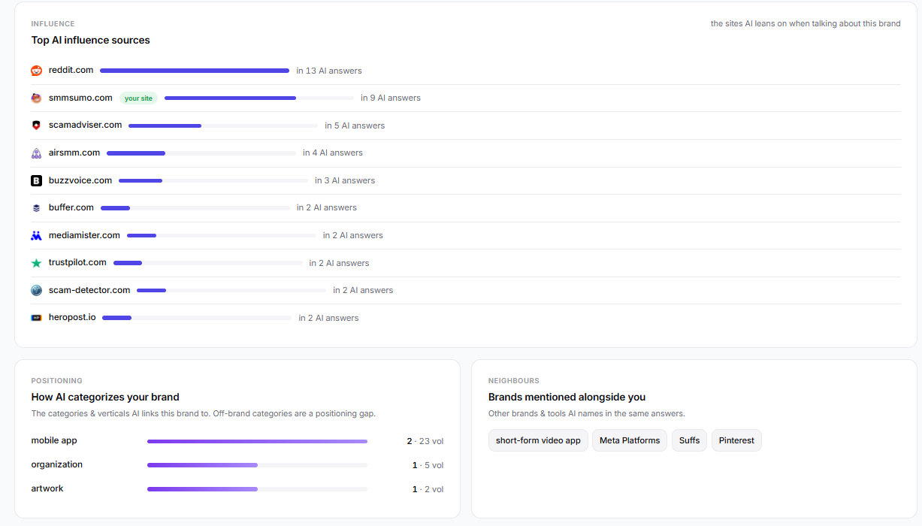Screen dimensions: 922x526
Task: Open the scamadviser.com source link
Action: (85, 125)
